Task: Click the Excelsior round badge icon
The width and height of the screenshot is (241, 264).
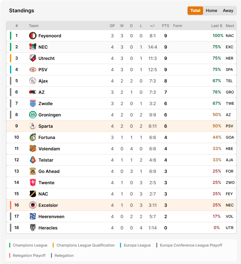Action: pos(32,205)
